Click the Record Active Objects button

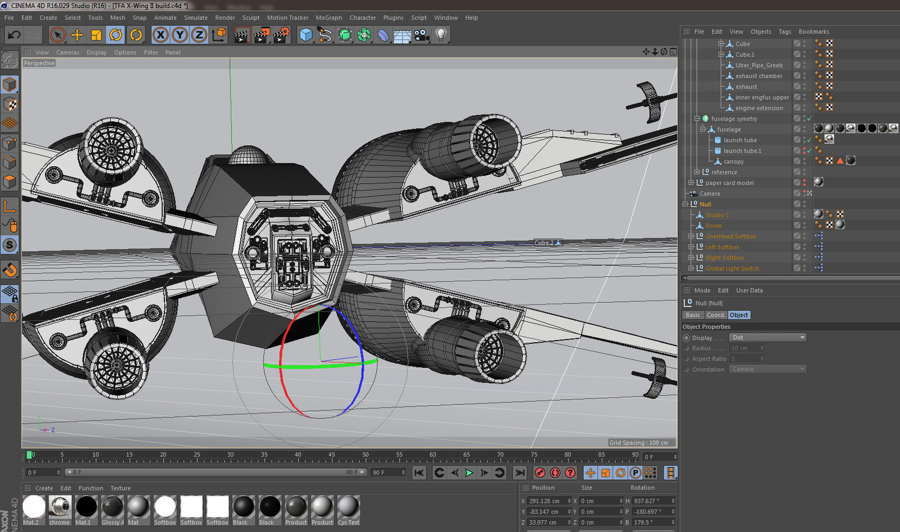[540, 473]
